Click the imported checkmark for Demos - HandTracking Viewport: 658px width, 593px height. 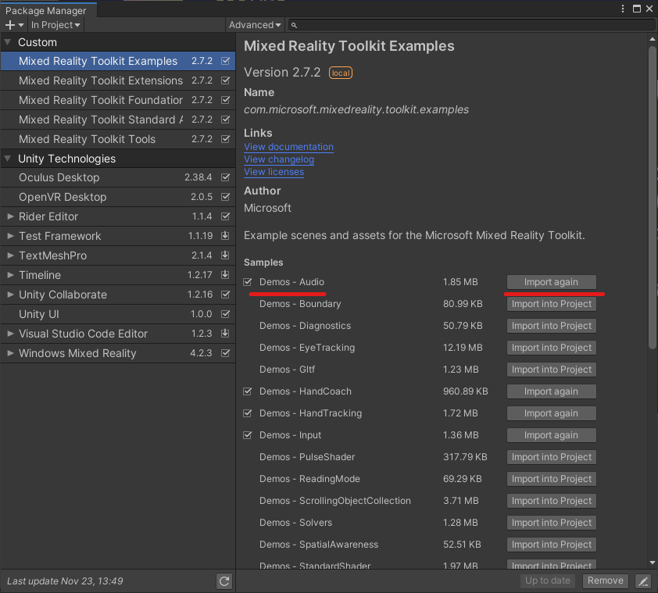click(248, 413)
